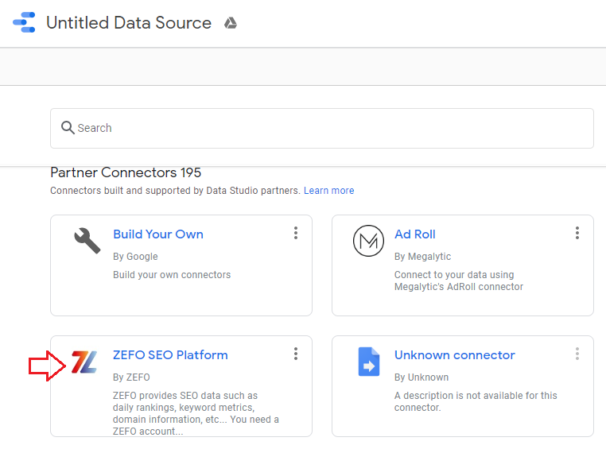Select the ZEFO SEO Platform connector title
The image size is (606, 449).
tap(170, 355)
